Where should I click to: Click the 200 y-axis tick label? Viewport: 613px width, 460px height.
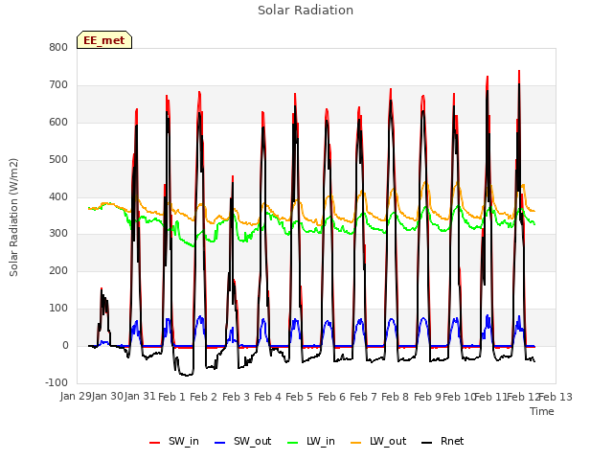click(58, 270)
